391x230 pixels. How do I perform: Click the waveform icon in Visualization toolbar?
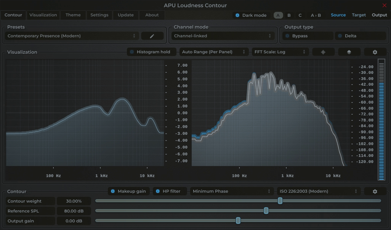pyautogui.click(x=323, y=52)
